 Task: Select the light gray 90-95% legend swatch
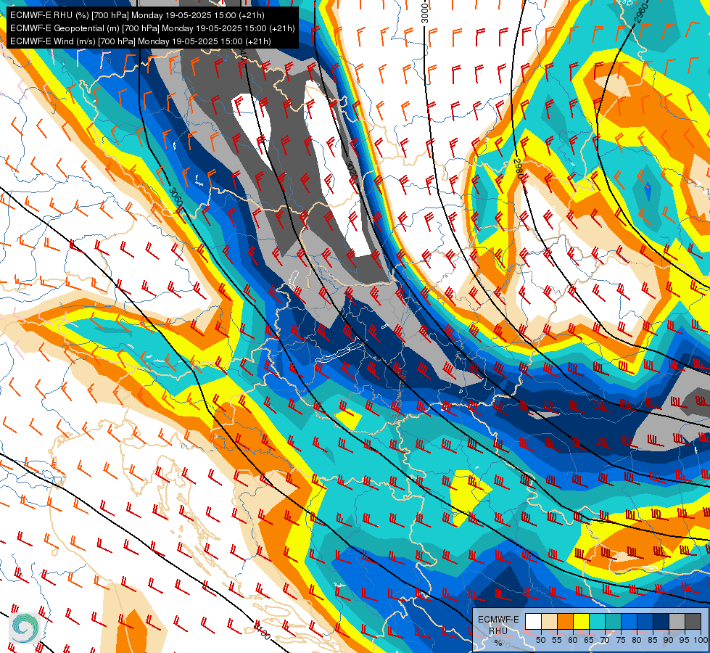[x=677, y=621]
